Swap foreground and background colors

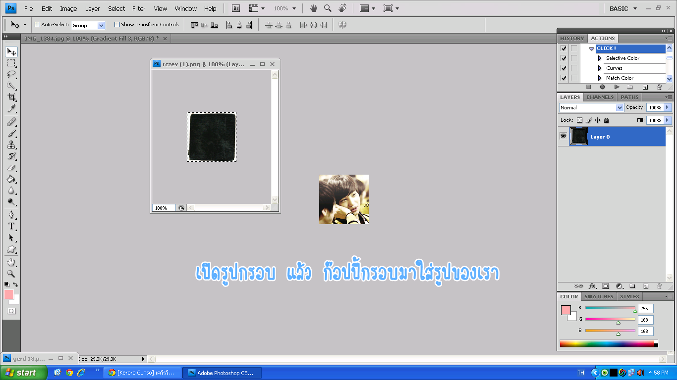pyautogui.click(x=16, y=285)
